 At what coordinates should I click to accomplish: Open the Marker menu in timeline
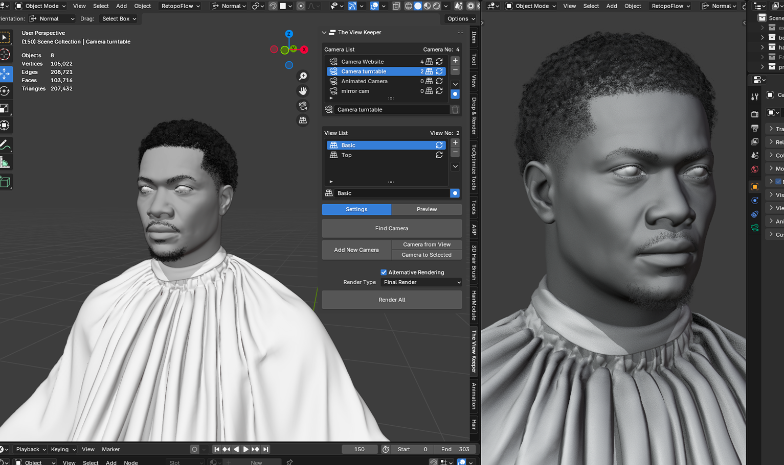[x=110, y=449]
